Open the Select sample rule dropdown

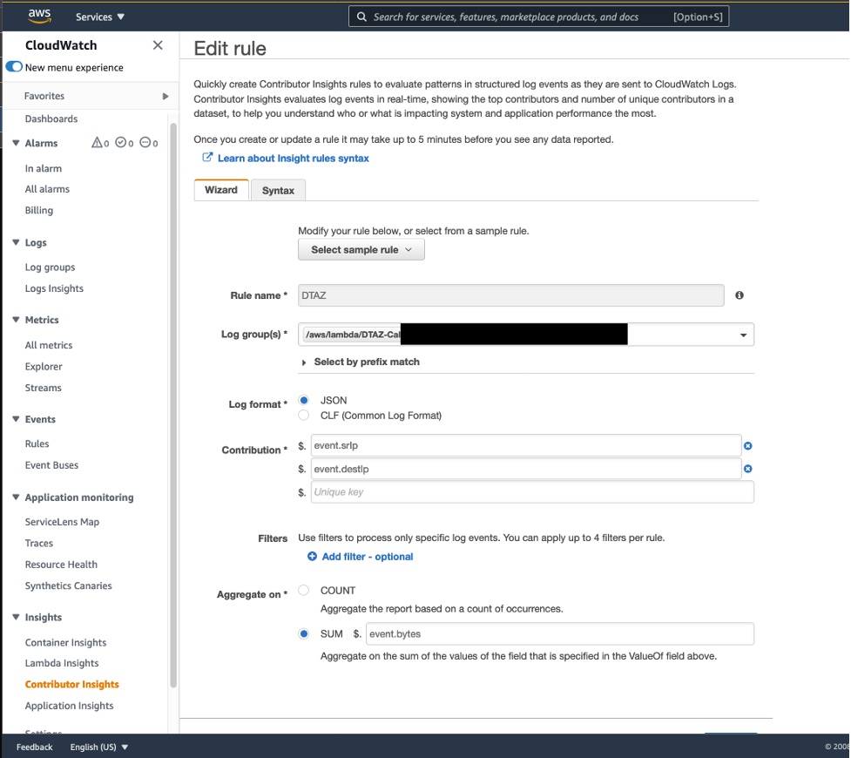pos(361,249)
